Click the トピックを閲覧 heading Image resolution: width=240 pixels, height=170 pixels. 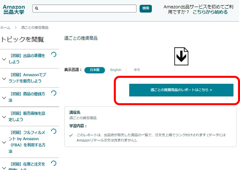coord(22,39)
